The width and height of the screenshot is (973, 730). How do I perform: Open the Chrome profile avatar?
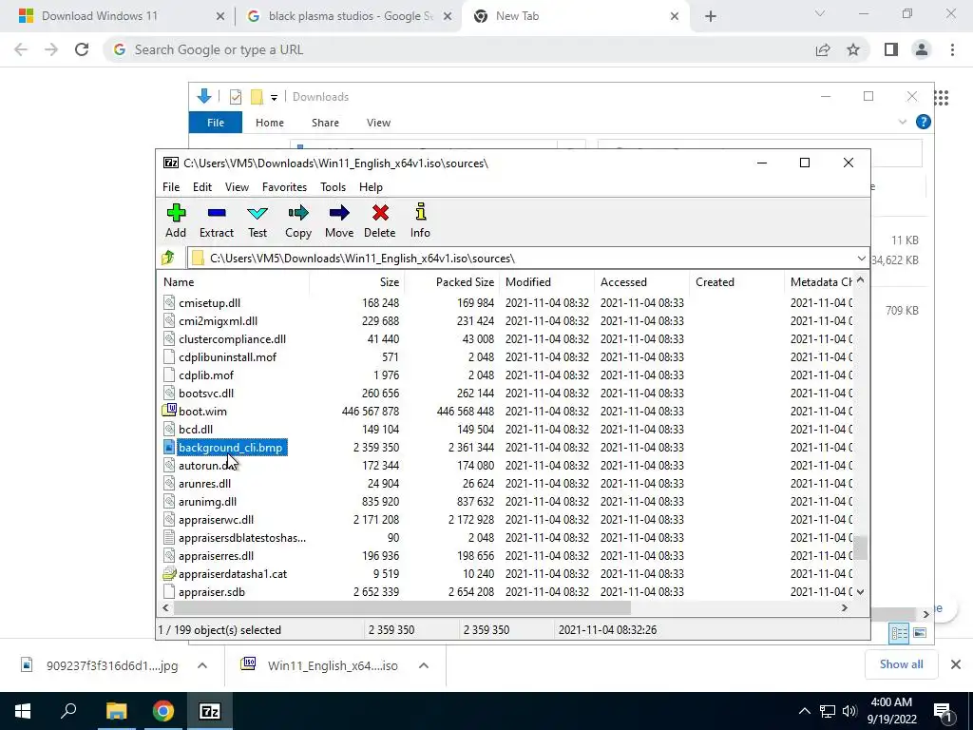[x=922, y=49]
